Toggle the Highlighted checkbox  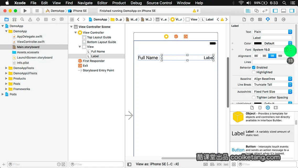(x=254, y=72)
